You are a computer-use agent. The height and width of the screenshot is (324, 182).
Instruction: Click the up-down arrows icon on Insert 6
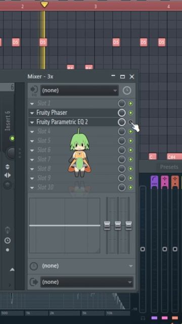(x=7, y=167)
